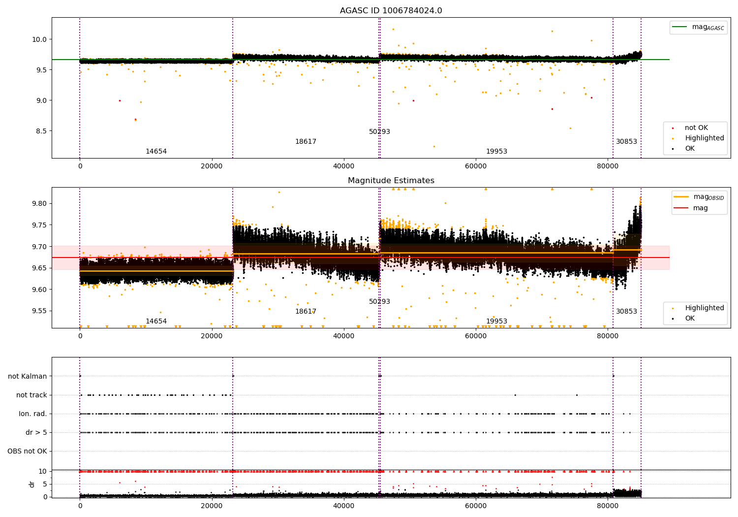738x517 pixels.
Task: Click OBSID label "30853" in AGASC ID plot
Action: 626,142
